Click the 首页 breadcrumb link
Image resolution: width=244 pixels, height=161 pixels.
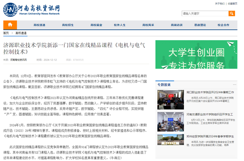[6, 33]
